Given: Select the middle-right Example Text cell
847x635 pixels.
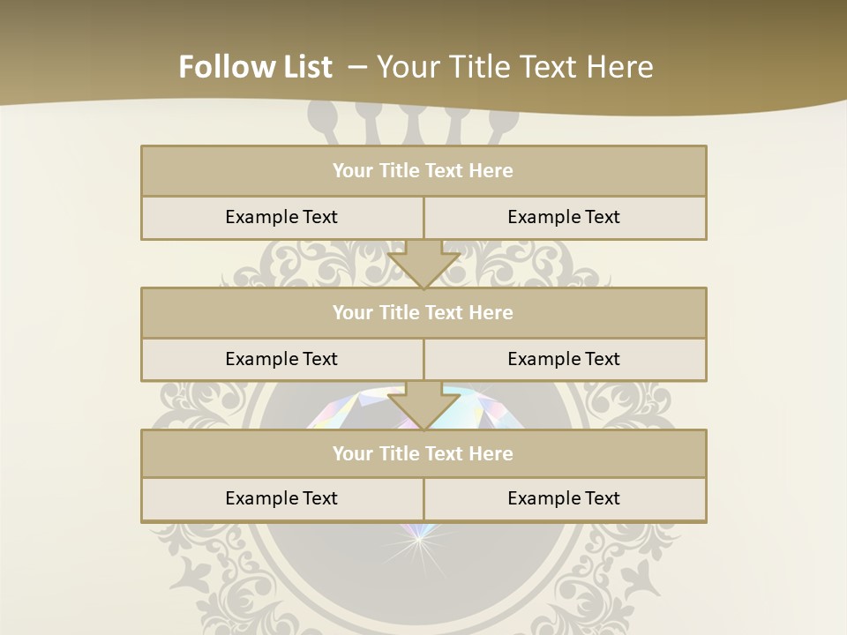Looking at the screenshot, I should click(565, 359).
